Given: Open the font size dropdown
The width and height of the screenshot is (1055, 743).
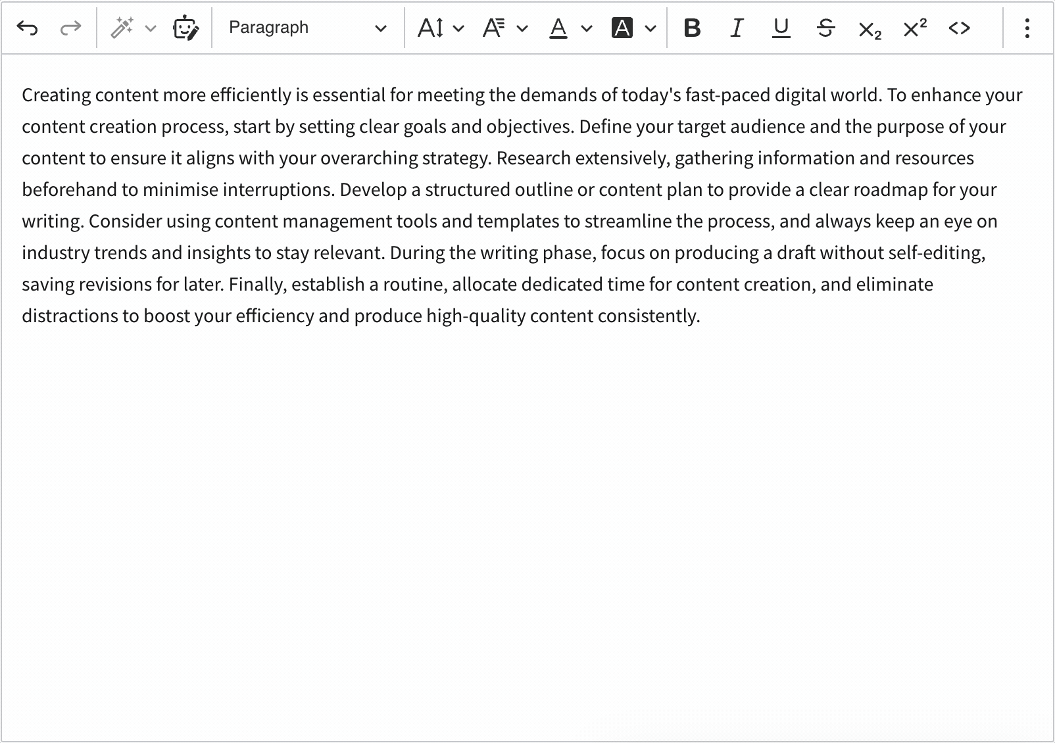Looking at the screenshot, I should (441, 28).
